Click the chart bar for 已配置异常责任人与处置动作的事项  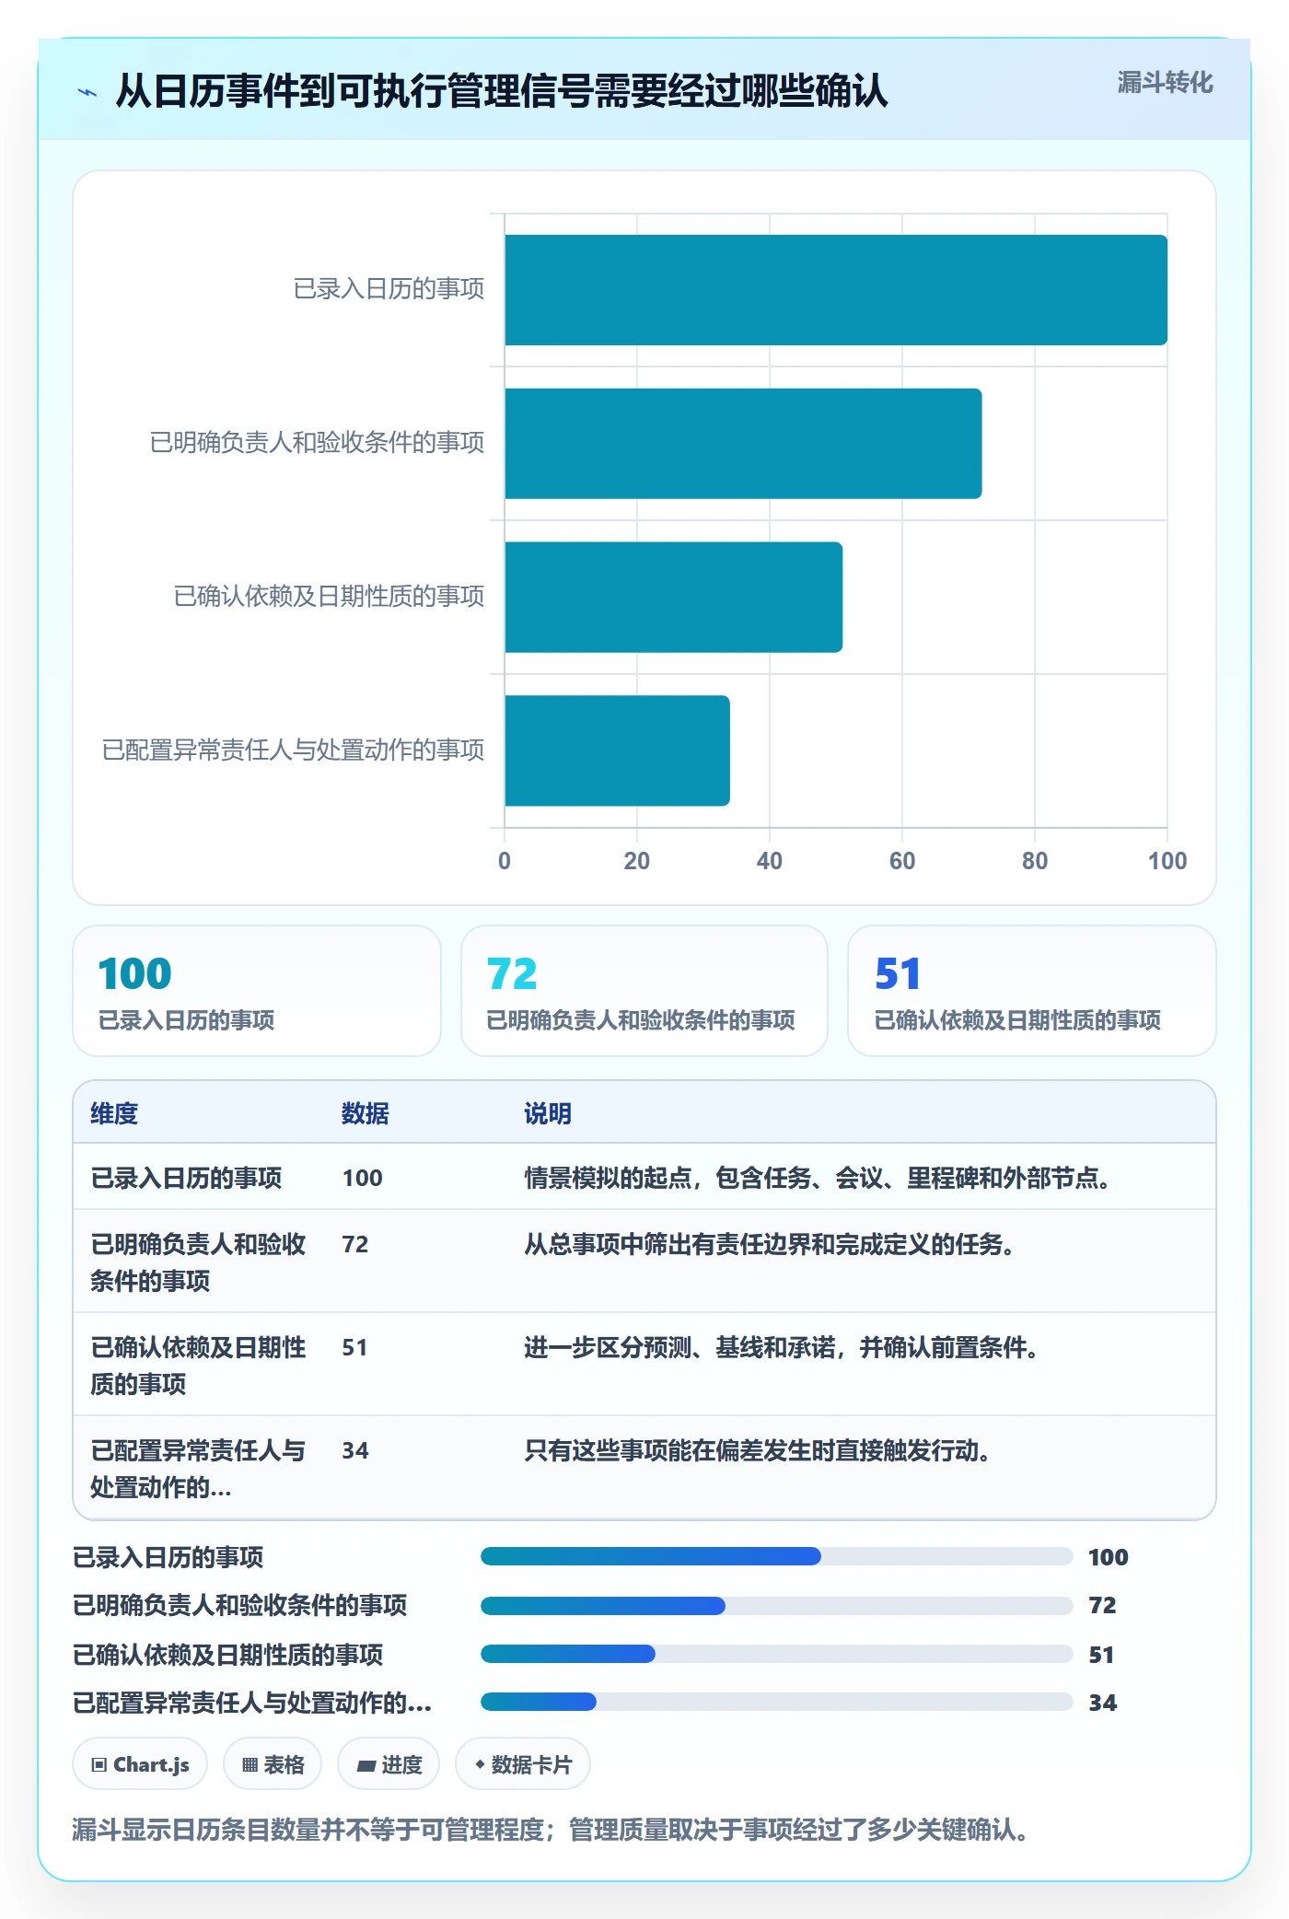(617, 750)
